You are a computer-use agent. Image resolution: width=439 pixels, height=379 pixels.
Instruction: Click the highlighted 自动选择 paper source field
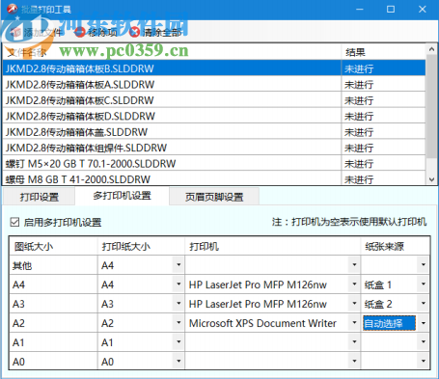[389, 323]
